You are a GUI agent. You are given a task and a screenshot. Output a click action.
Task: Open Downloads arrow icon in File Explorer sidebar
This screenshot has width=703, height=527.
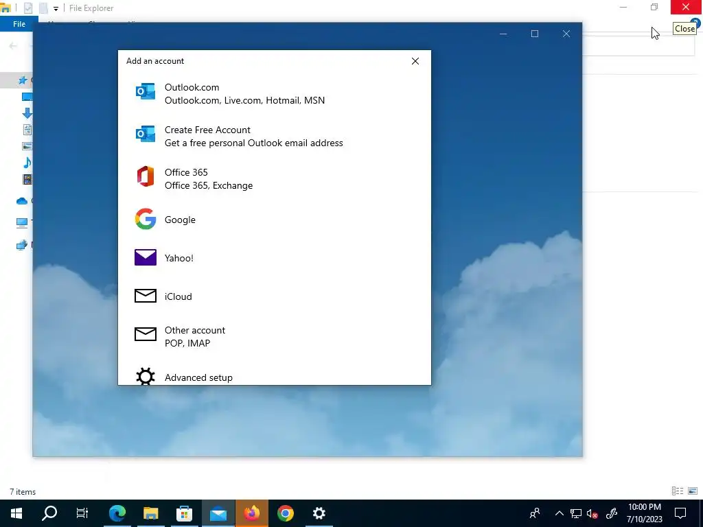(27, 113)
